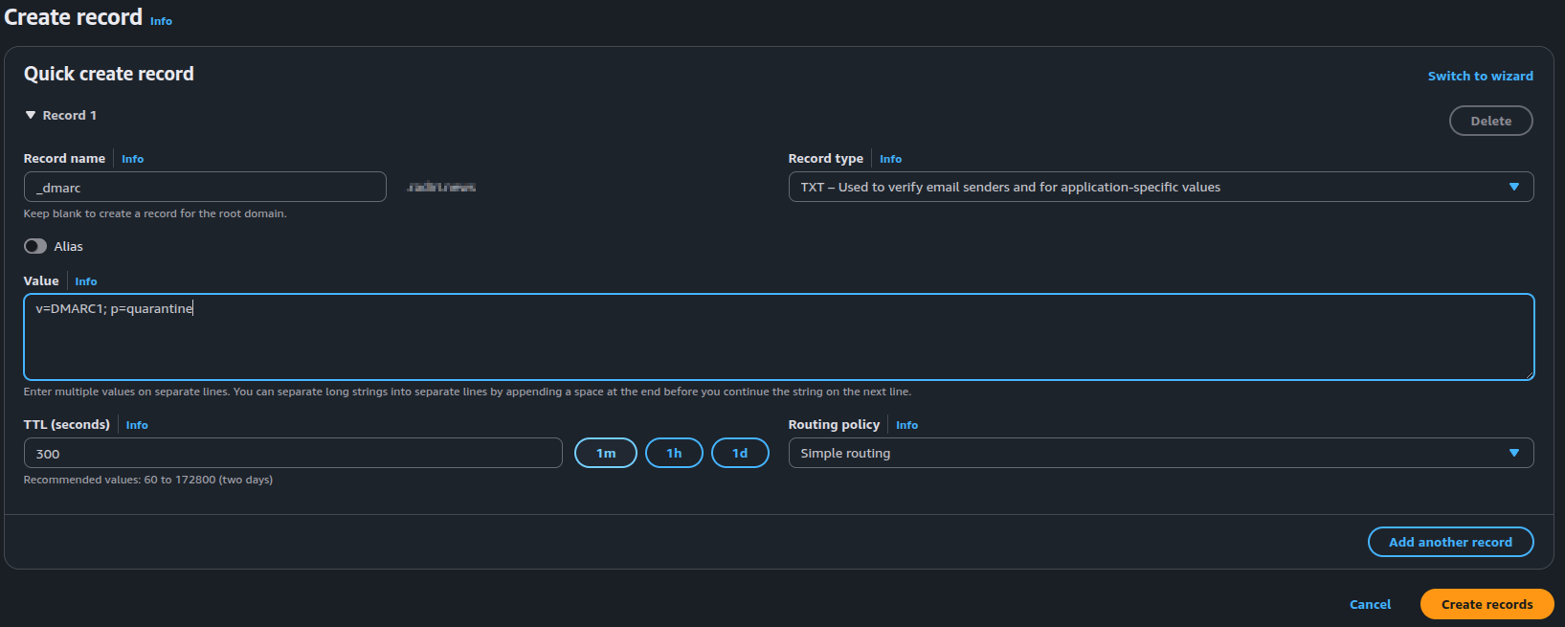The image size is (1565, 627).
Task: Click the 'Enter multiple values on separate lines' hint
Action: (x=467, y=392)
